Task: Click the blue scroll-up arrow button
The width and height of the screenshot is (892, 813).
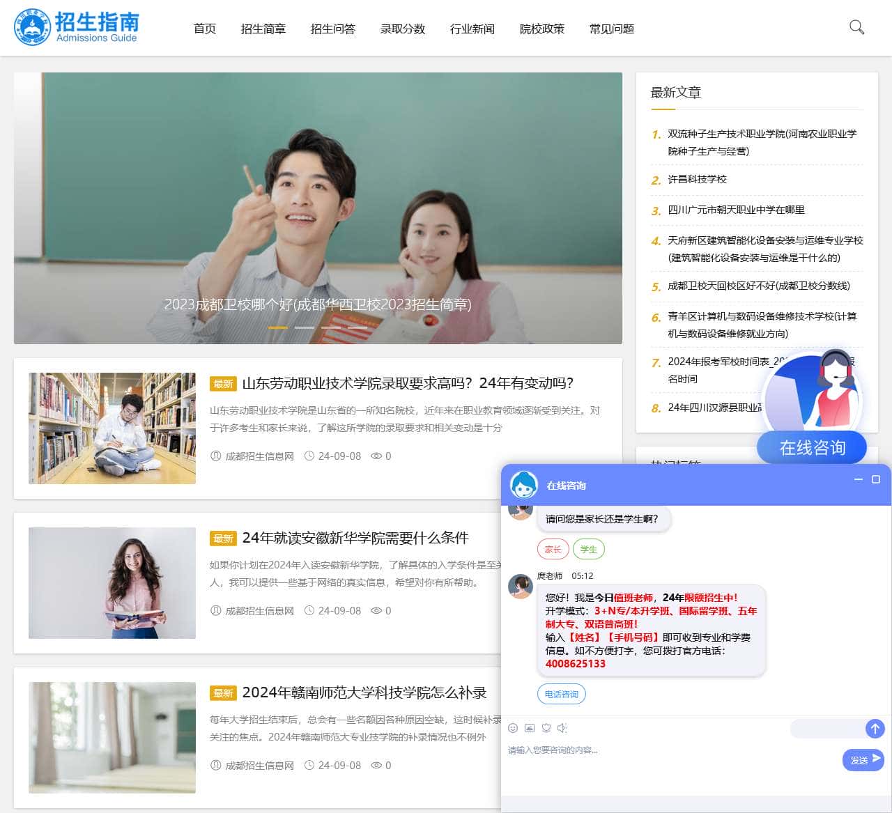Action: [875, 729]
